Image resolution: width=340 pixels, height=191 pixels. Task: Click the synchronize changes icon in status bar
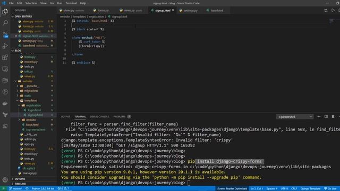27,188
